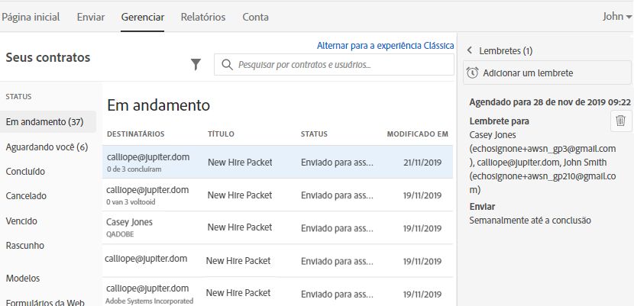
Task: Go to the Conta tab
Action: coord(256,17)
